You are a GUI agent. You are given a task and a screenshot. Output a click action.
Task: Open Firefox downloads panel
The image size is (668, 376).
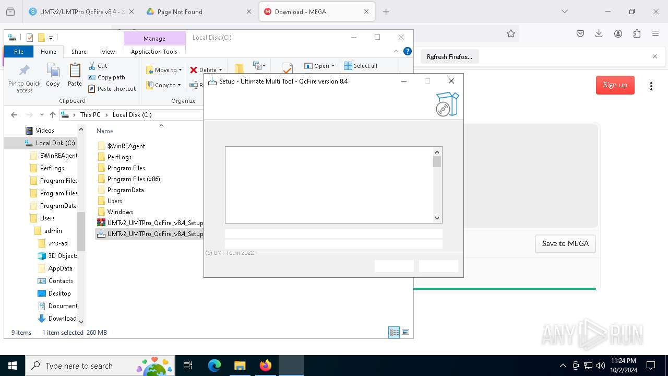tap(599, 33)
